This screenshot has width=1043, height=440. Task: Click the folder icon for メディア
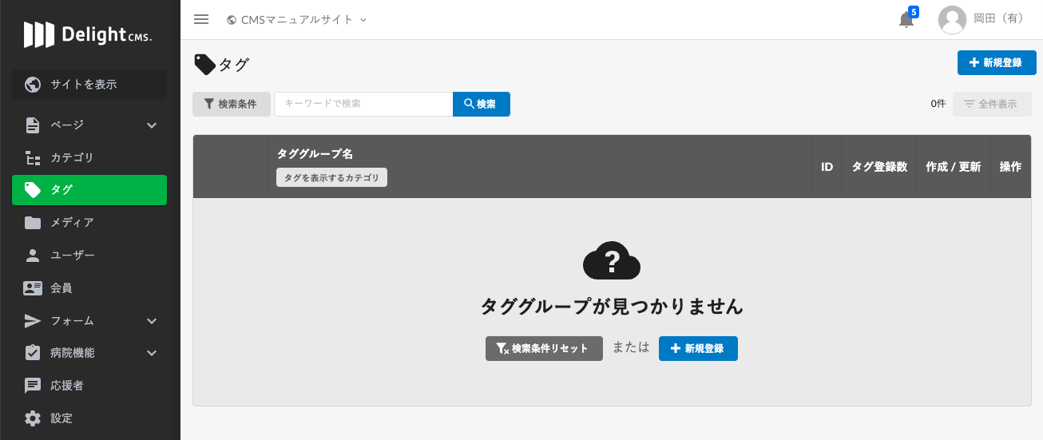pyautogui.click(x=33, y=223)
